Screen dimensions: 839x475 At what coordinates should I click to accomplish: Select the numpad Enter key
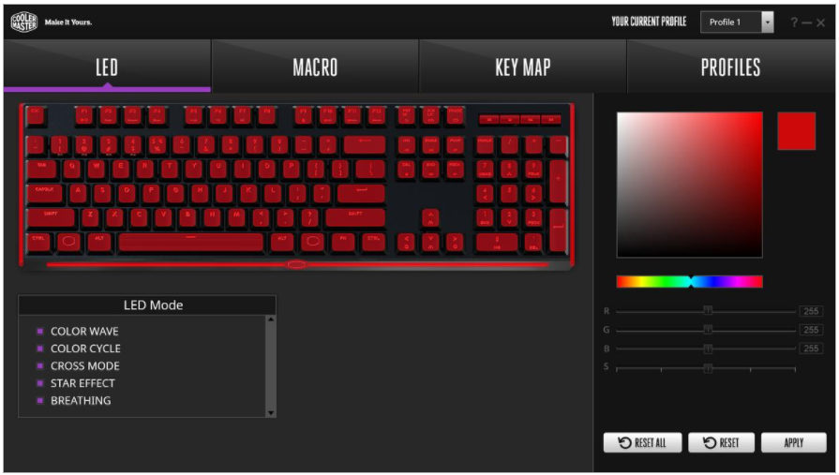coord(558,230)
